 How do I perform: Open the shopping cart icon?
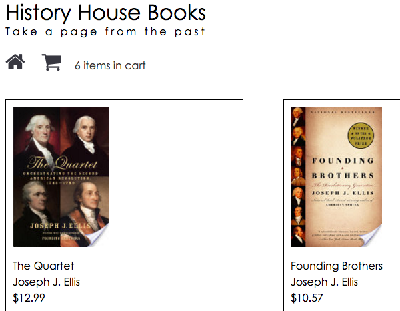point(51,63)
